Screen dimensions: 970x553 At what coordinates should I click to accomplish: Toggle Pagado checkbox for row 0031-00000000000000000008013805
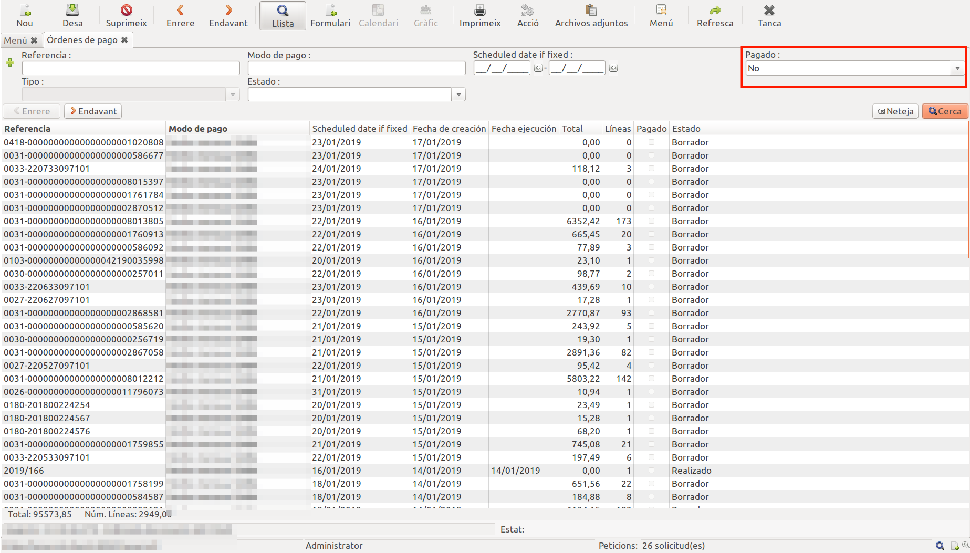[x=651, y=221]
